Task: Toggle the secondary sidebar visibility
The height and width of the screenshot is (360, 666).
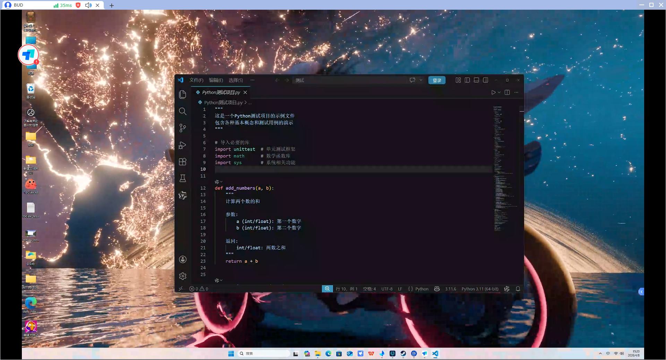Action: (486, 80)
